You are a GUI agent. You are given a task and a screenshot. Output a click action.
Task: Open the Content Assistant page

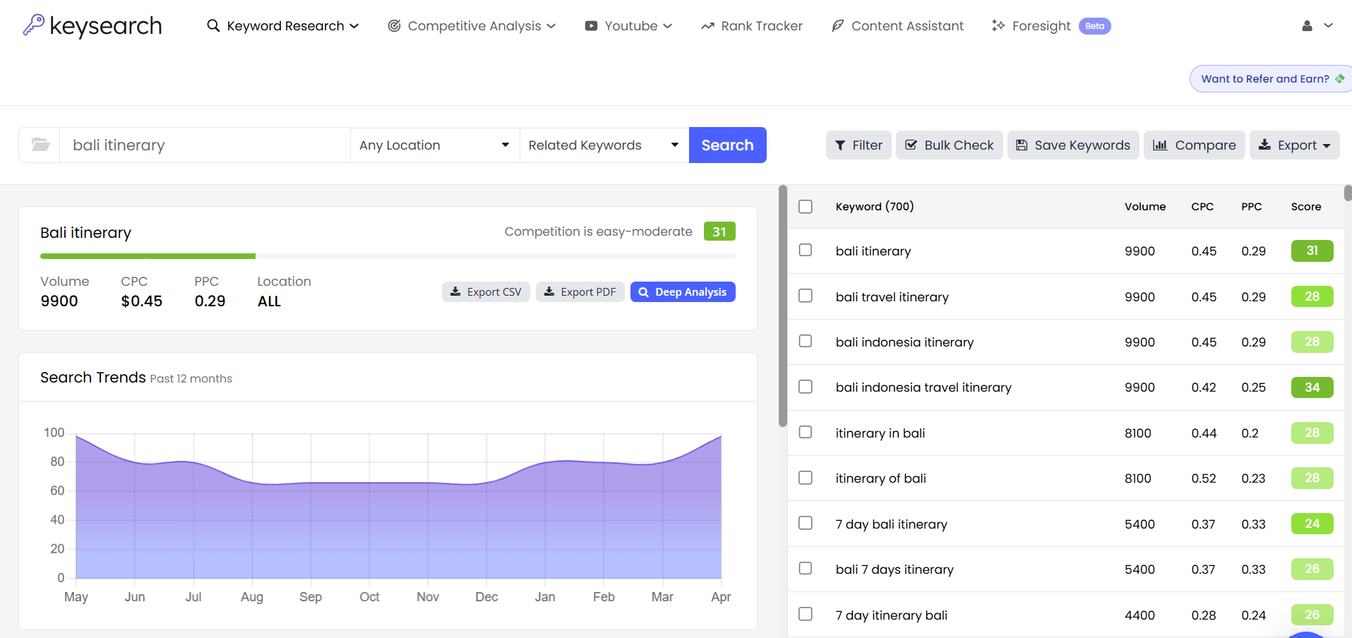[897, 26]
